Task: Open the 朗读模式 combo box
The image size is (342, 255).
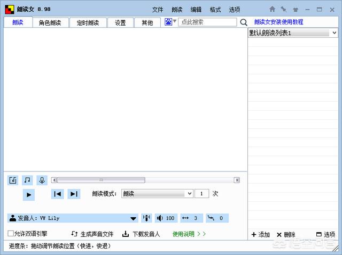Action: [x=157, y=194]
